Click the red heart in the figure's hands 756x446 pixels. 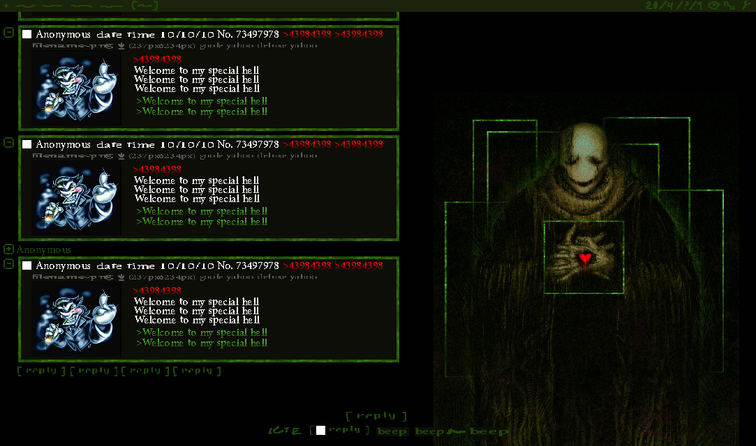(x=585, y=259)
